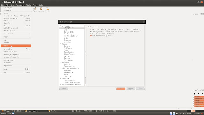
Task: Open the volume control in system tray
Action: click(x=184, y=114)
